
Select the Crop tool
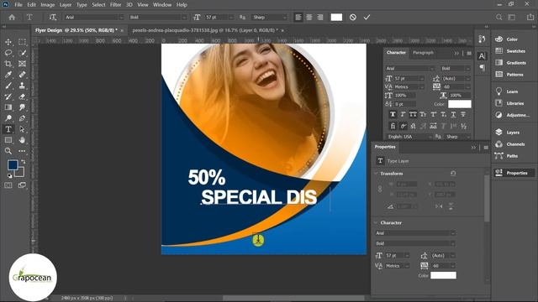[x=8, y=64]
